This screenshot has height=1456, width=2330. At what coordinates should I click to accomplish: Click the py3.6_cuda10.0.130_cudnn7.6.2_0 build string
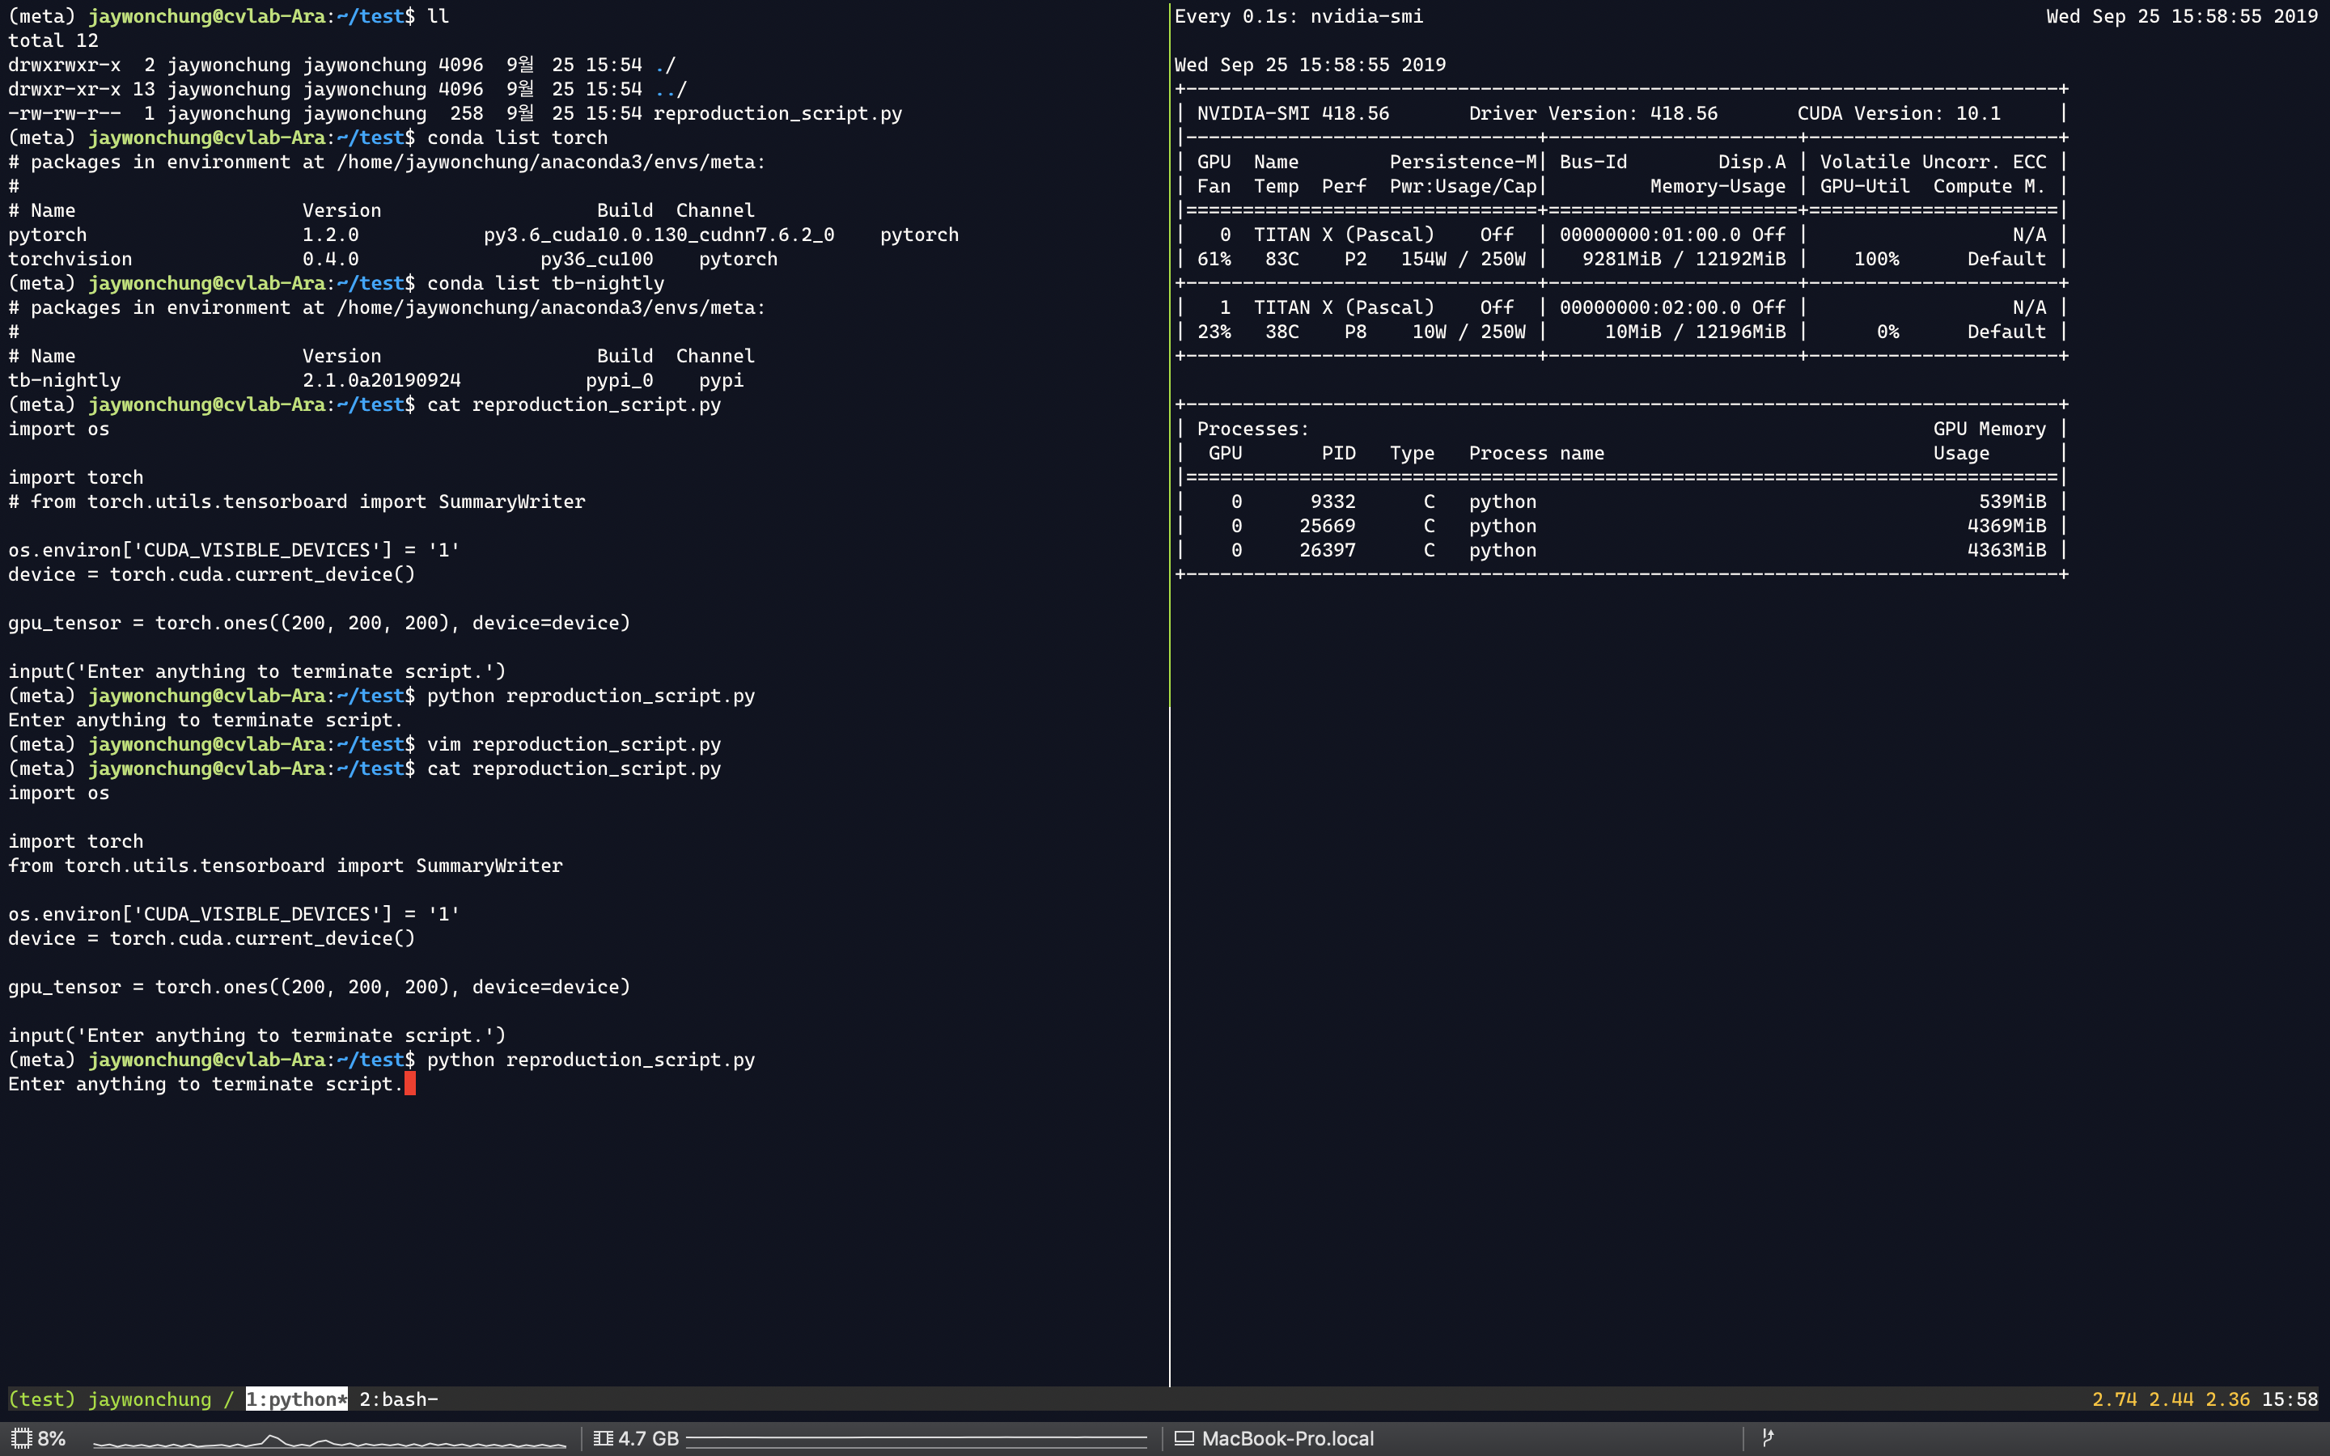659,235
